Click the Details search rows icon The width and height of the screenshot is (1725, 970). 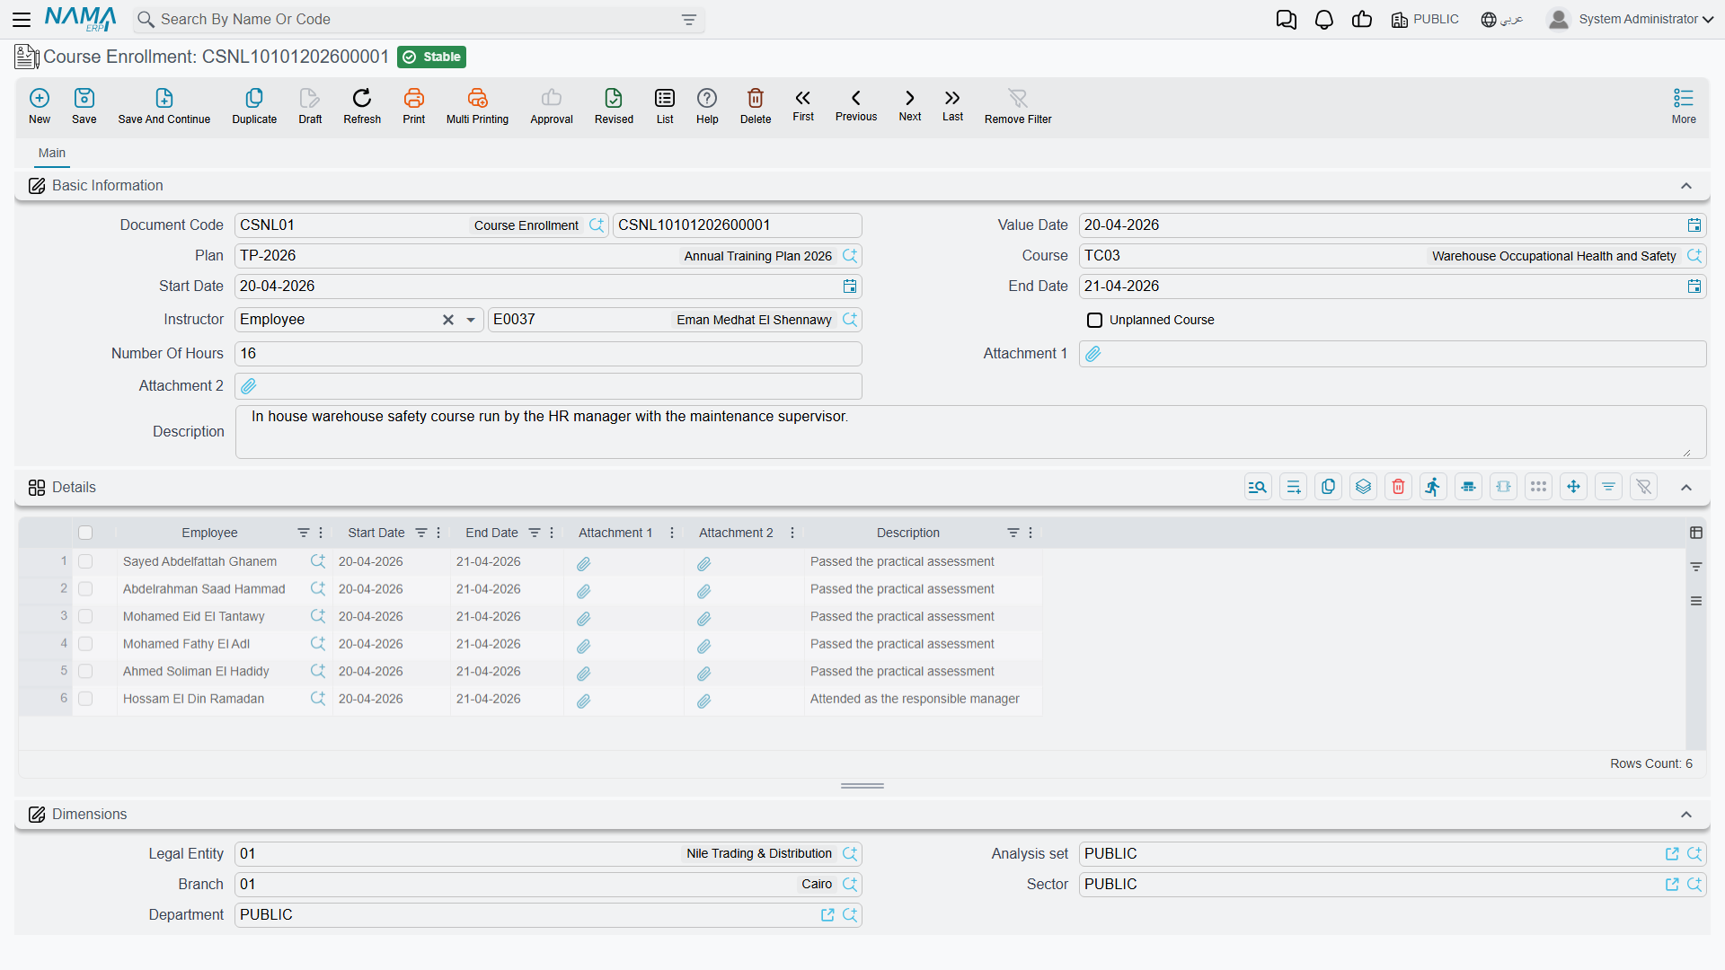(1258, 487)
